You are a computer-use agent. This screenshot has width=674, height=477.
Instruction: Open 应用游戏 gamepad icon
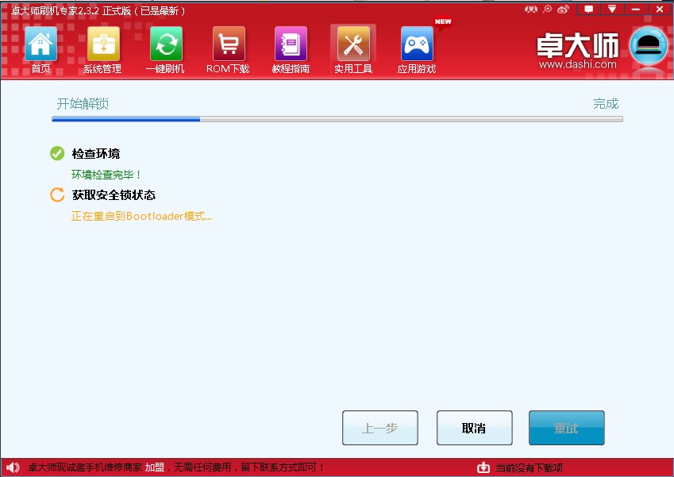pyautogui.click(x=417, y=44)
